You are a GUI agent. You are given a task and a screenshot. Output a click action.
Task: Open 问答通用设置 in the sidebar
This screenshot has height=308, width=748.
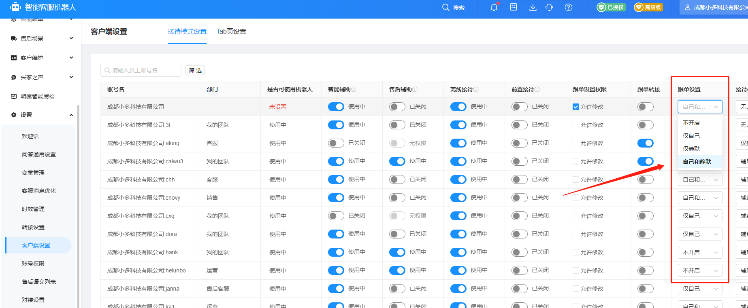pos(39,154)
